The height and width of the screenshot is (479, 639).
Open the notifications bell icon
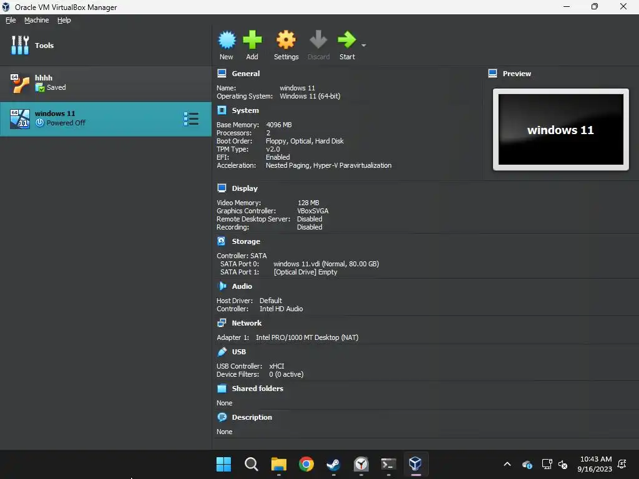[622, 464]
